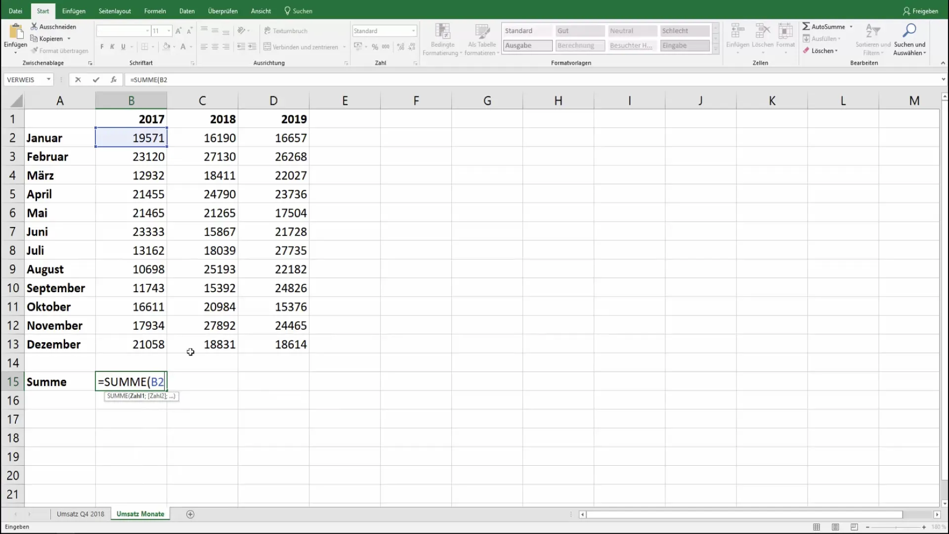
Task: Toggle bold F formatting
Action: pyautogui.click(x=102, y=47)
